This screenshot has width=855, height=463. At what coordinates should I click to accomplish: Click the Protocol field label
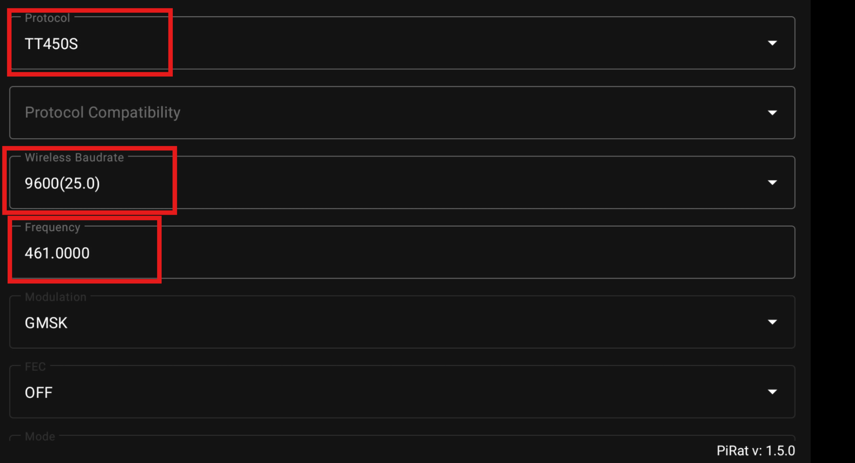47,18
